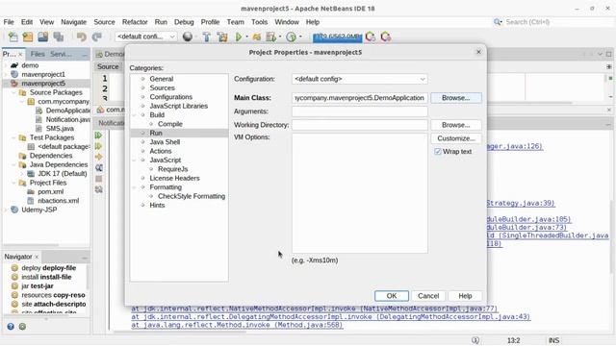The height and width of the screenshot is (346, 616).
Task: Click OK in Project Properties dialog
Action: [392, 296]
